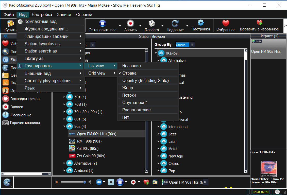
Task: Click the stop square button in player bar
Action: [111, 182]
